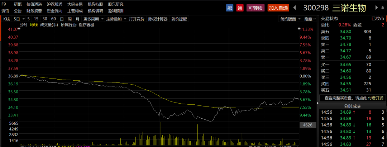Click the 4626 volume value box

coord(308,125)
